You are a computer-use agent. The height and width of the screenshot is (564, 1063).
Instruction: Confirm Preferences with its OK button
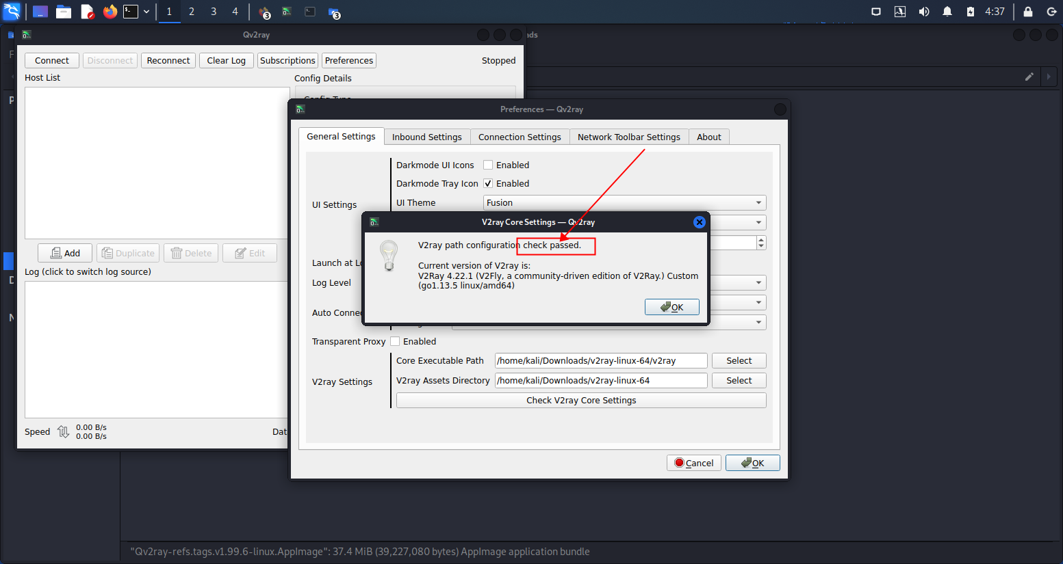753,463
